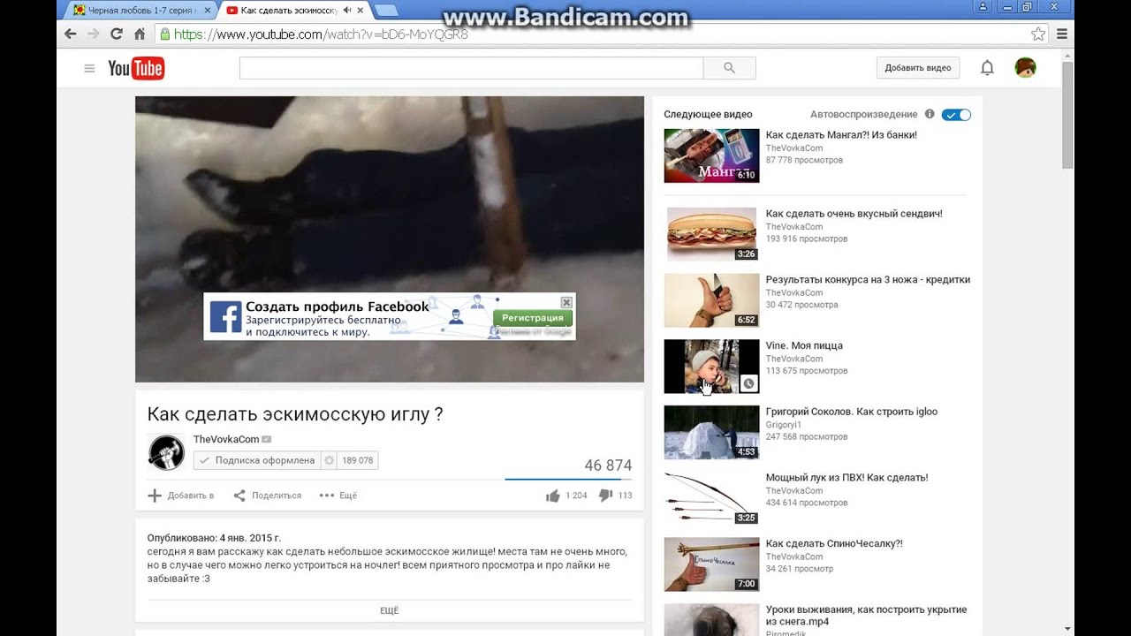Viewport: 1131px width, 636px height.
Task: Click the Grigoryi1 channel name
Action: [784, 424]
